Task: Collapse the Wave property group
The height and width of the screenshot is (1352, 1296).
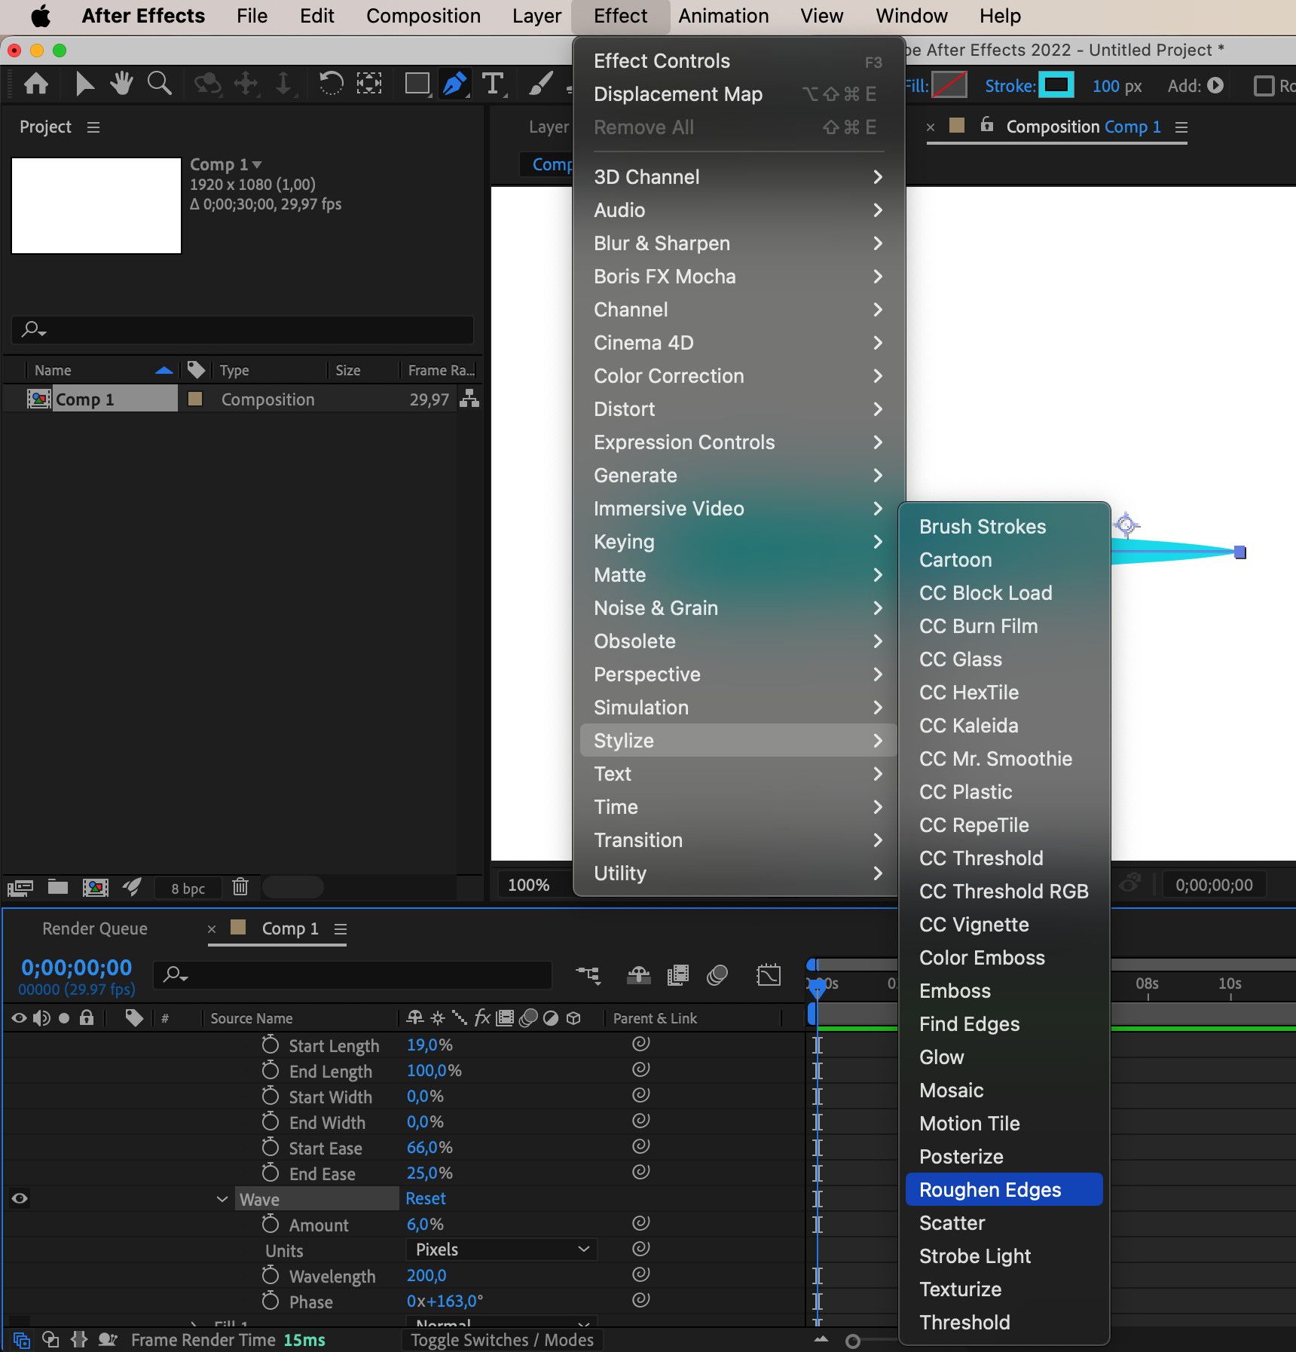Action: click(222, 1199)
